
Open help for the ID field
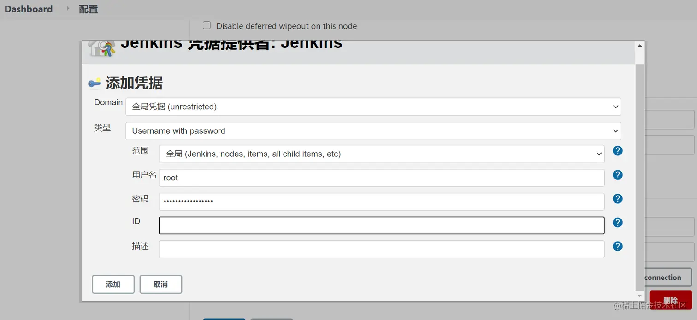click(x=618, y=223)
